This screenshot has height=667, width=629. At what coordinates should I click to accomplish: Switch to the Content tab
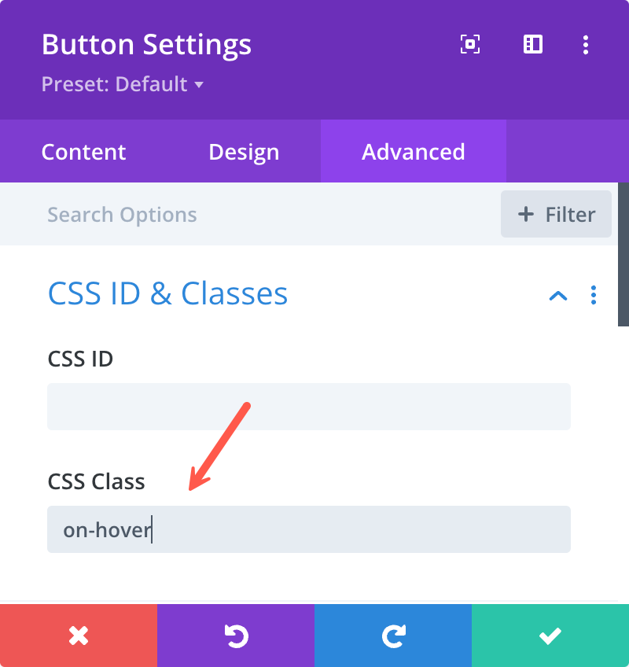[84, 152]
